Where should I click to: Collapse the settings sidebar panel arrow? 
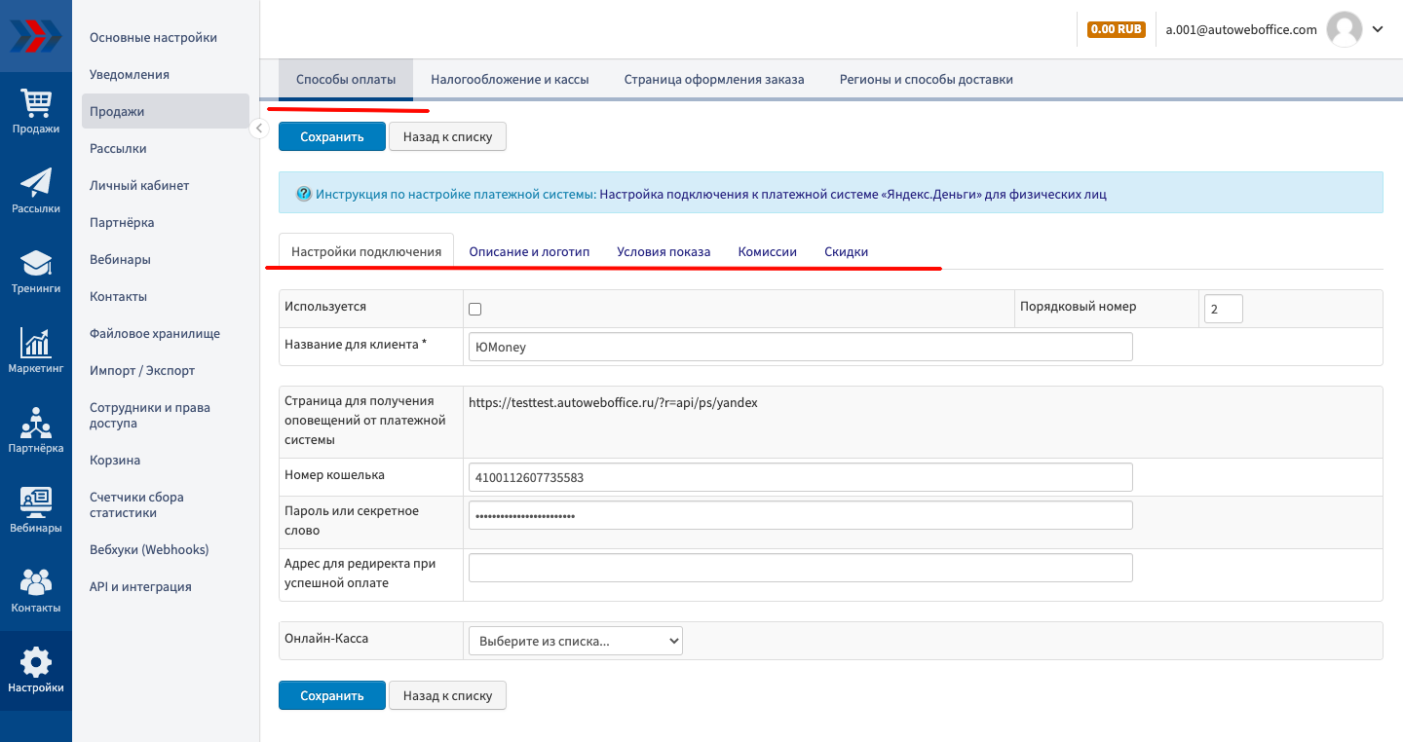pos(258,129)
